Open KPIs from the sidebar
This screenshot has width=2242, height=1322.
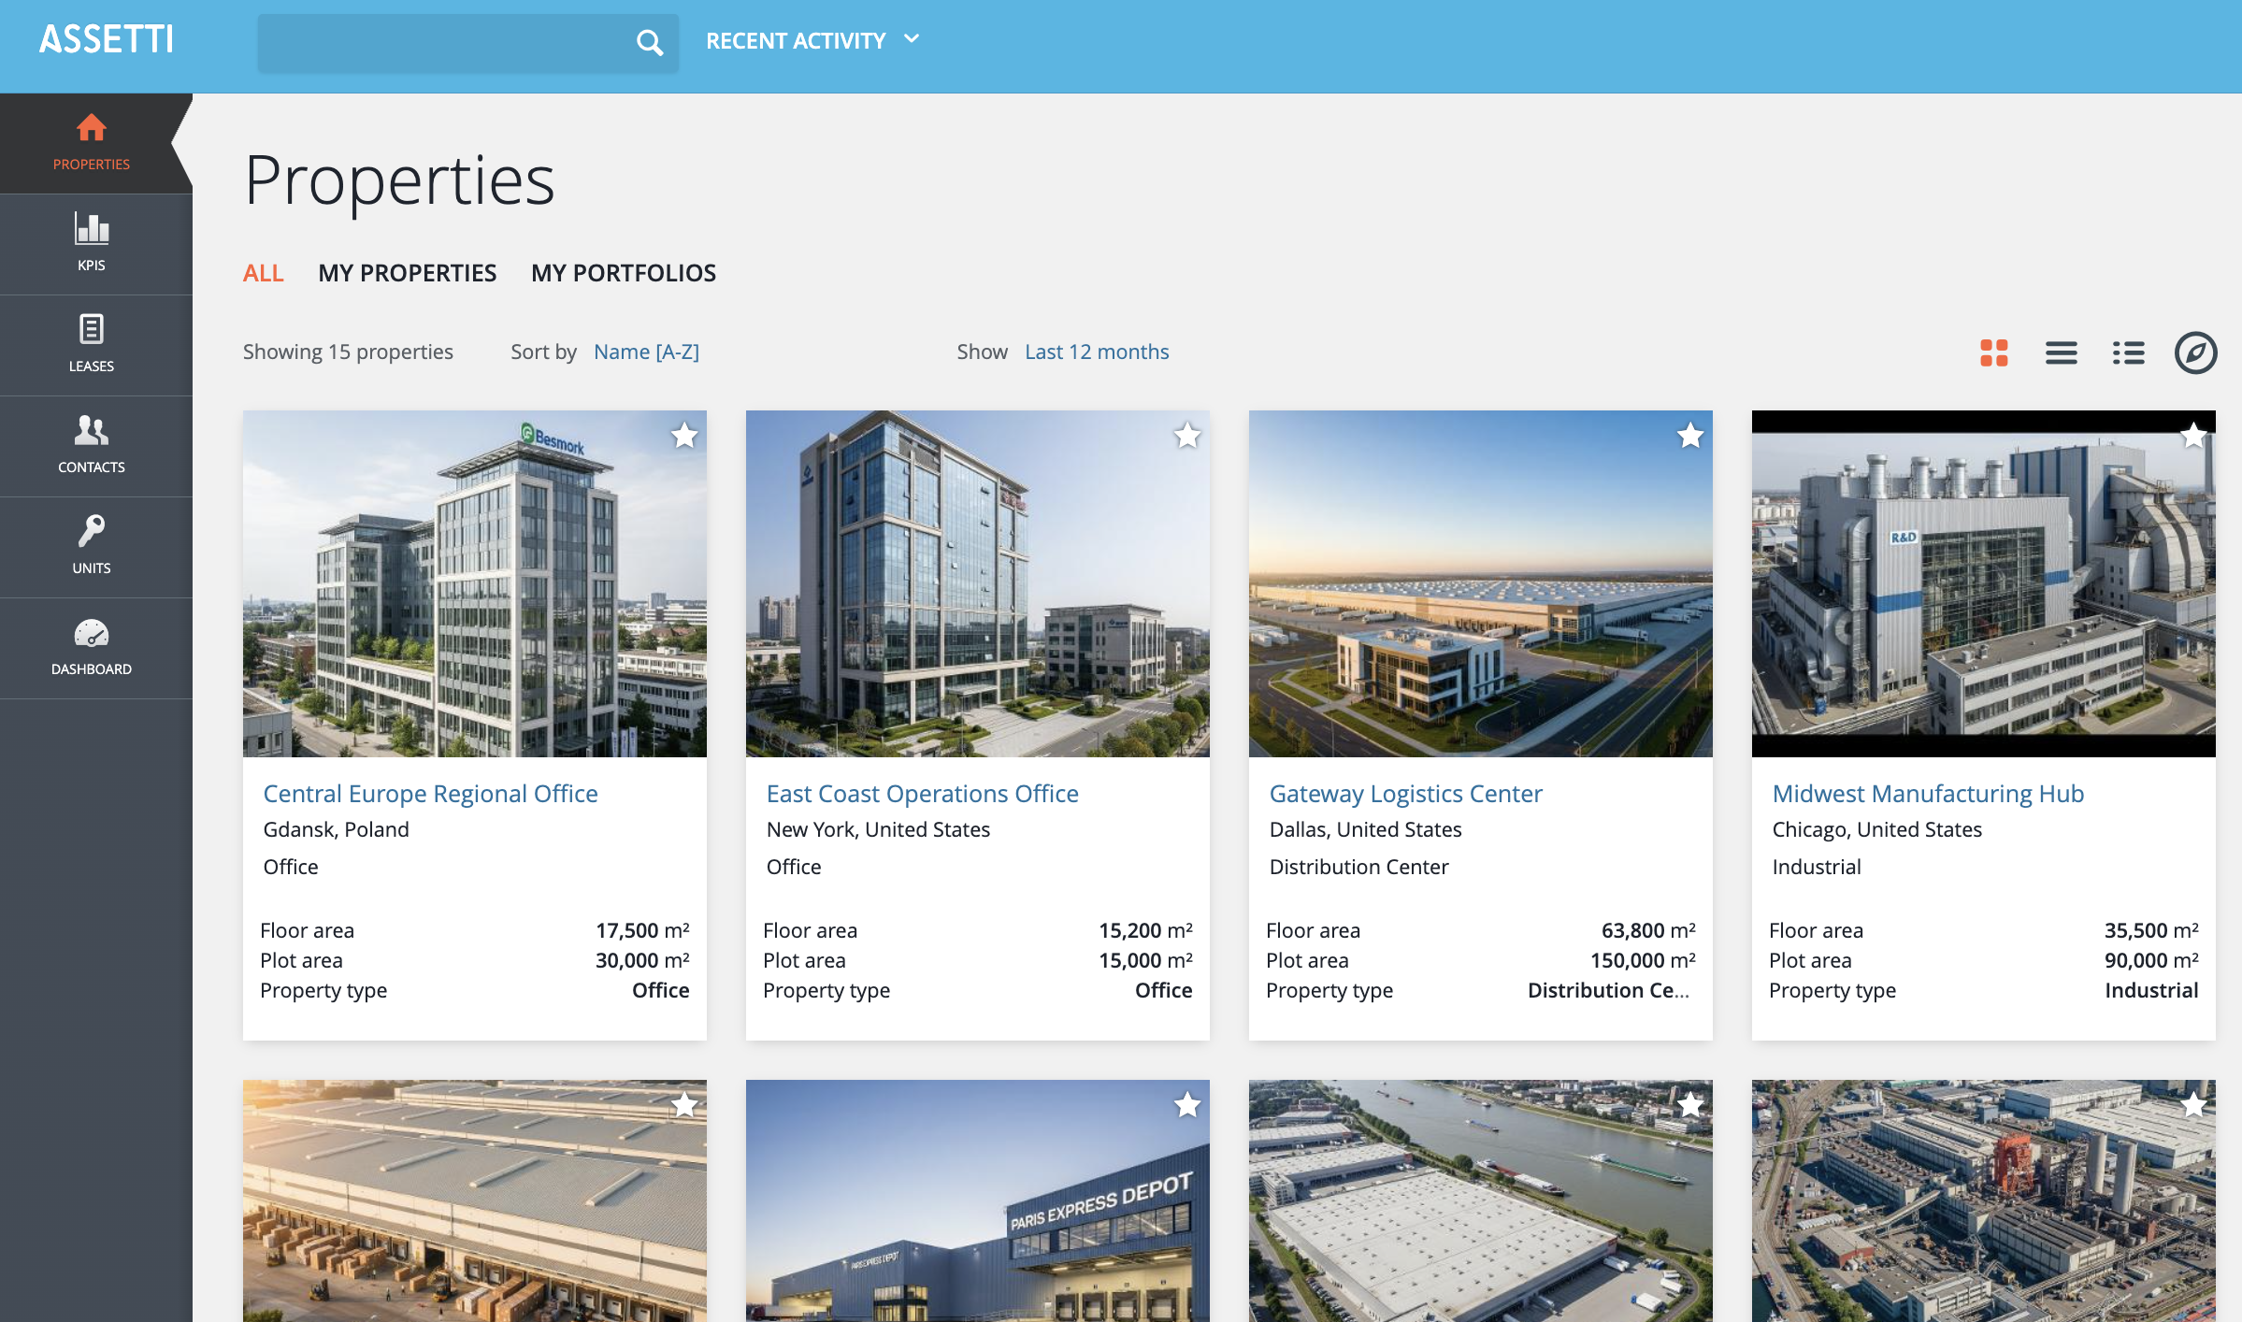point(92,243)
